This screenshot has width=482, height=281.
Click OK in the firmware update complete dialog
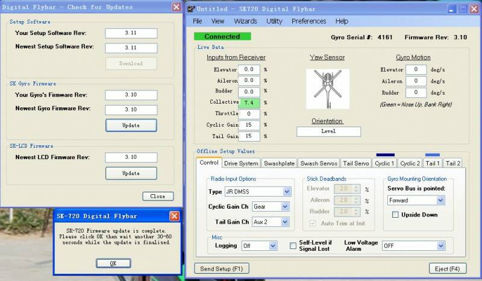113,263
